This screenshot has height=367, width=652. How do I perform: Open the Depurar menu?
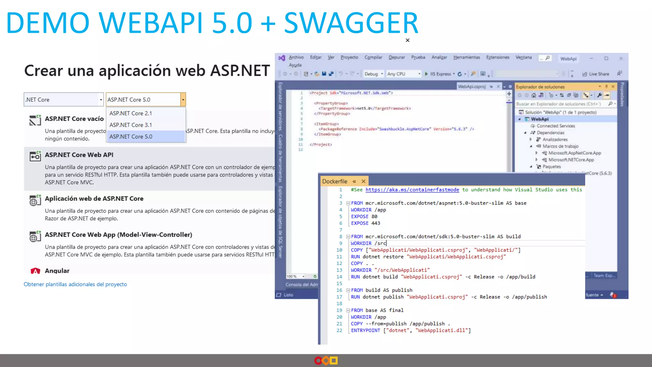[397, 57]
